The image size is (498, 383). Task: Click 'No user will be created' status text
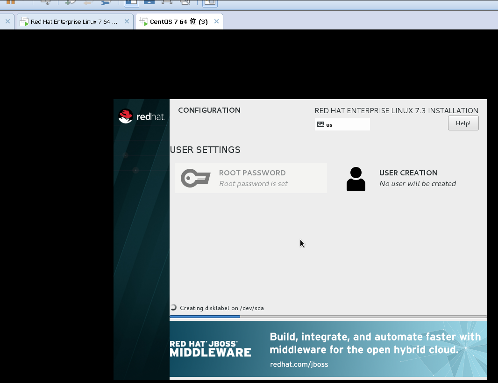(417, 184)
